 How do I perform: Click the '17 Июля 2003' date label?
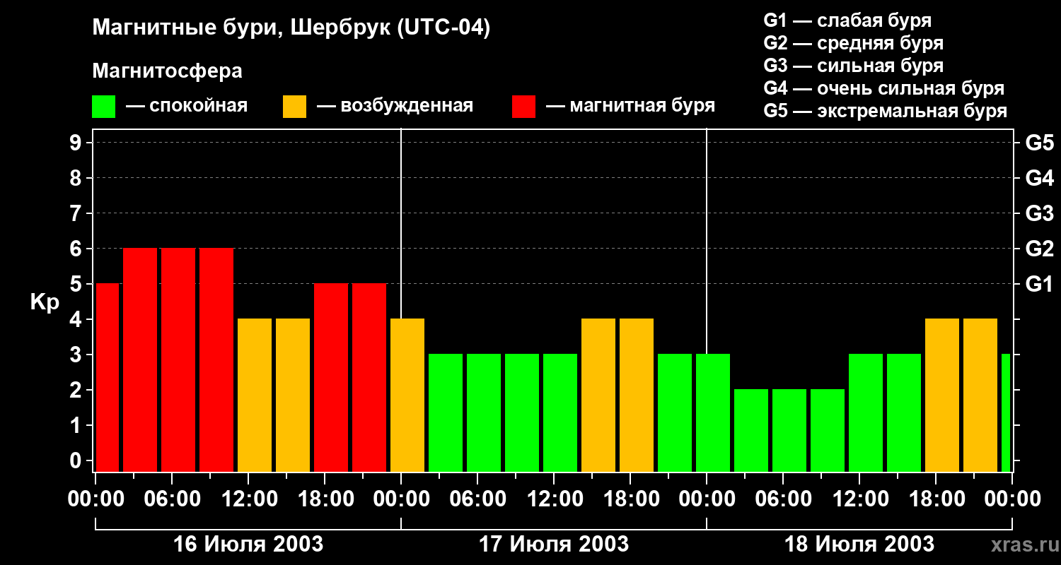tap(554, 545)
